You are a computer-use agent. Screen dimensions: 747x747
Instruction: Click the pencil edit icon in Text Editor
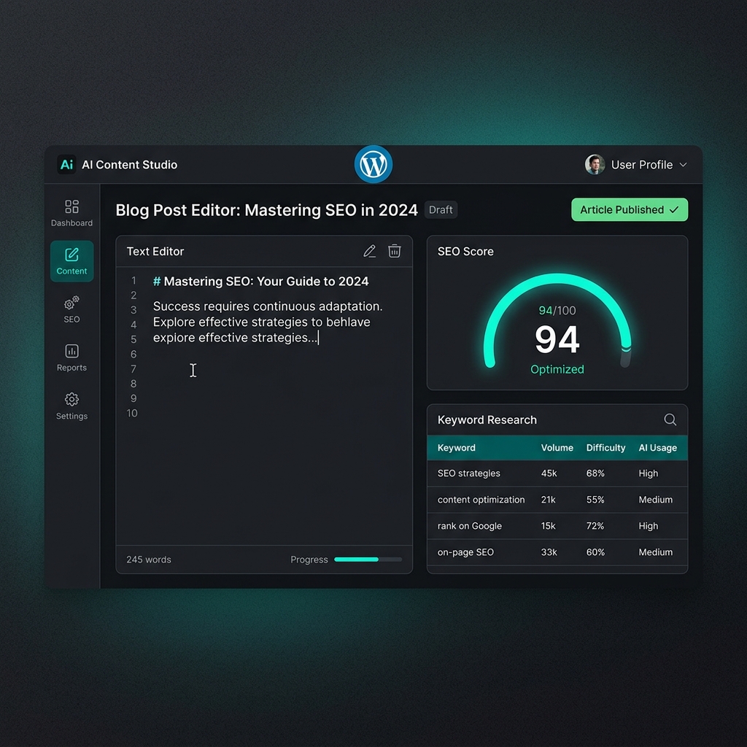point(370,251)
